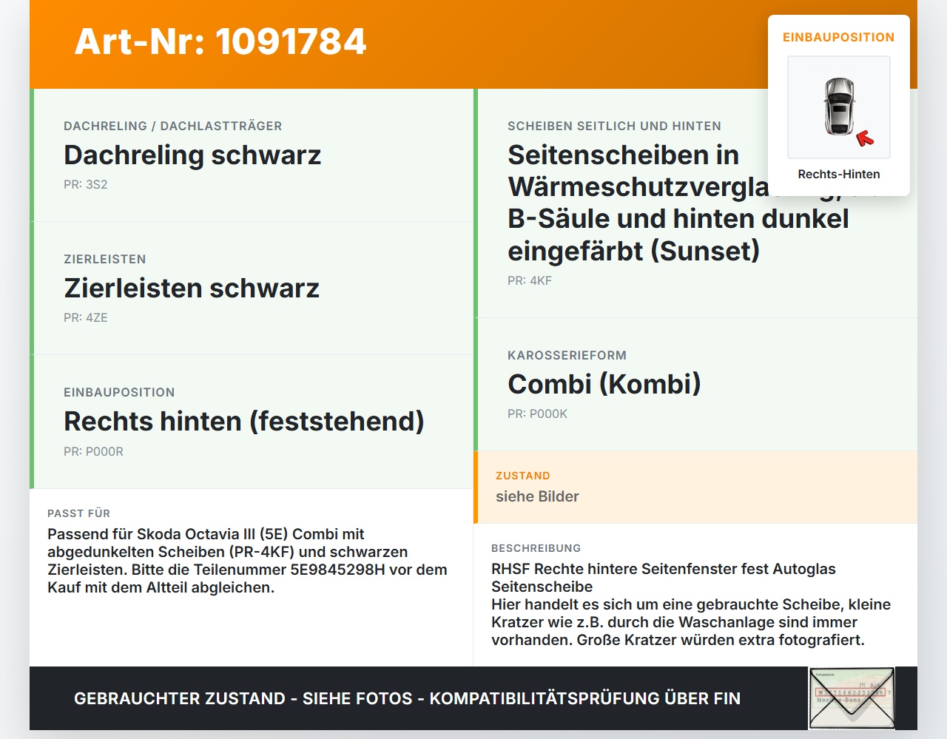
Task: Click PR: 3S2 code
Action: pyautogui.click(x=86, y=185)
